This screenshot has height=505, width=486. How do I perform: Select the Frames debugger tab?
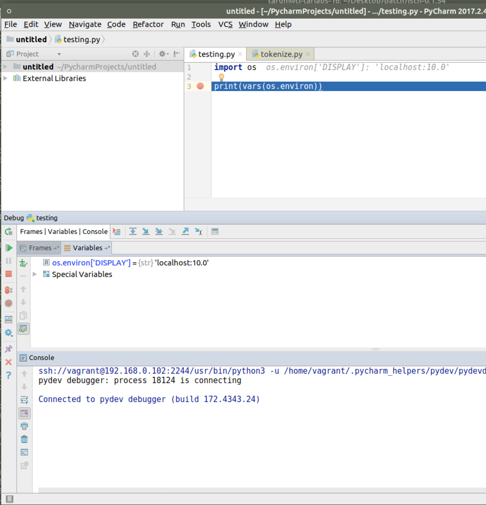39,248
